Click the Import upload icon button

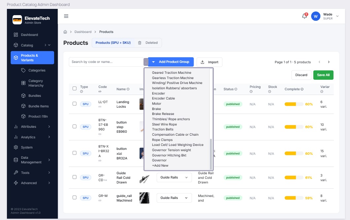coord(209,62)
